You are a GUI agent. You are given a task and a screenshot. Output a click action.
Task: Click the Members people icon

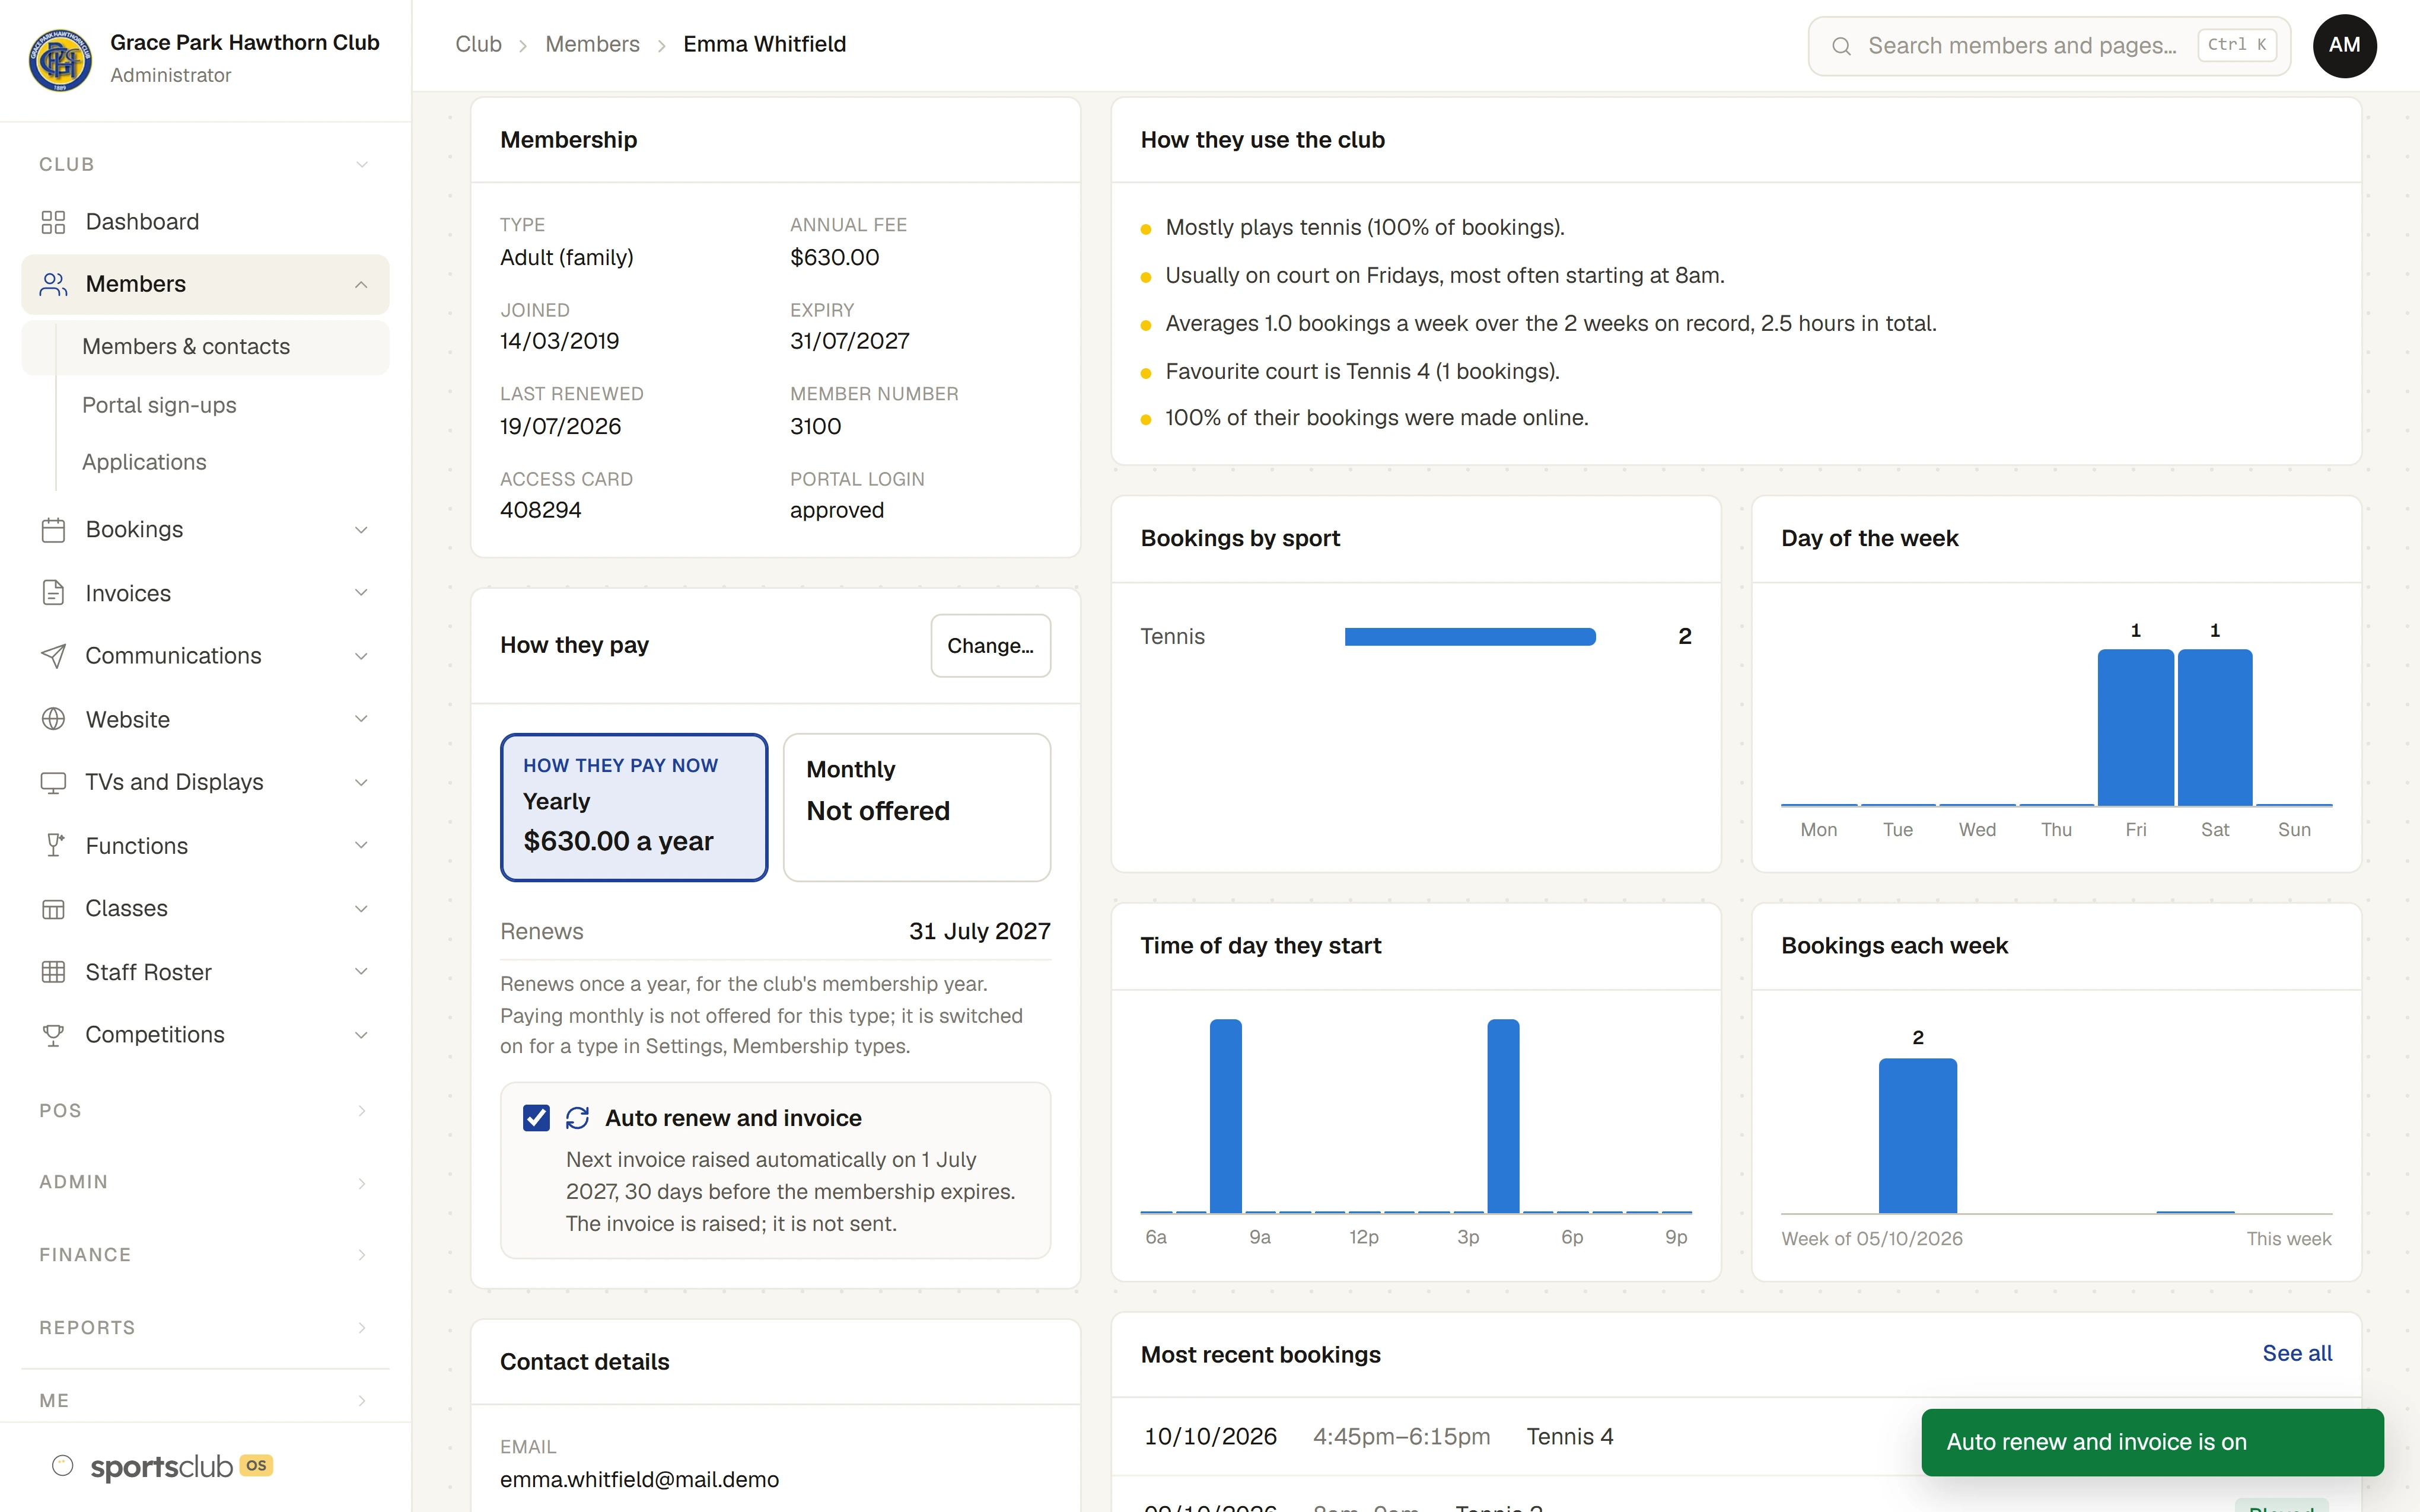pyautogui.click(x=53, y=284)
